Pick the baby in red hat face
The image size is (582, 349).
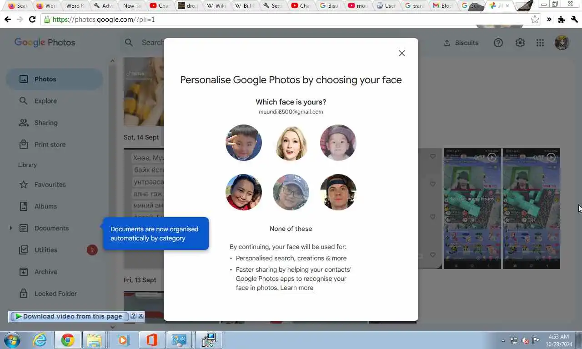[x=338, y=143]
